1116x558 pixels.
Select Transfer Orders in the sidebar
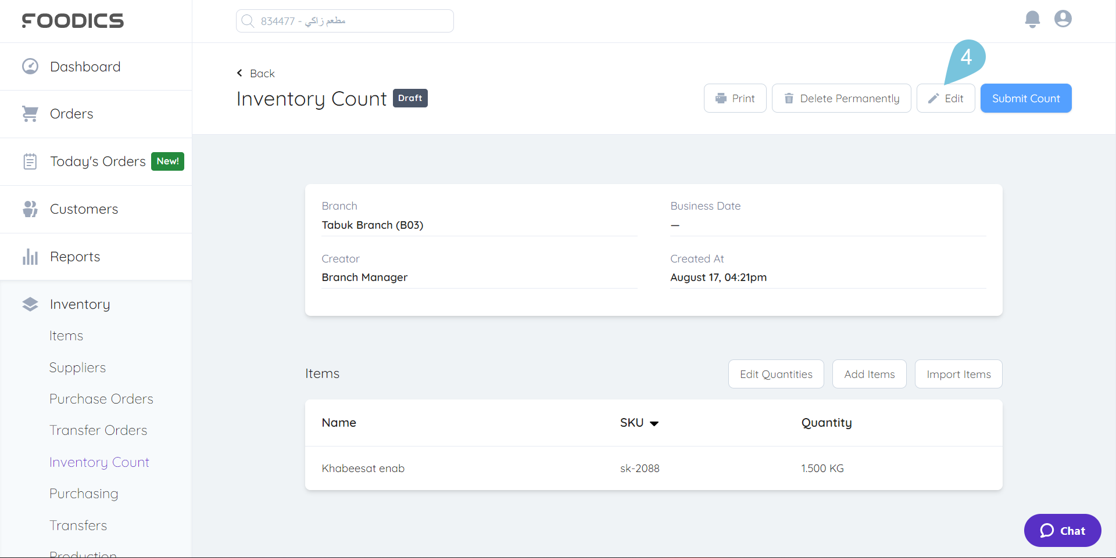point(98,430)
